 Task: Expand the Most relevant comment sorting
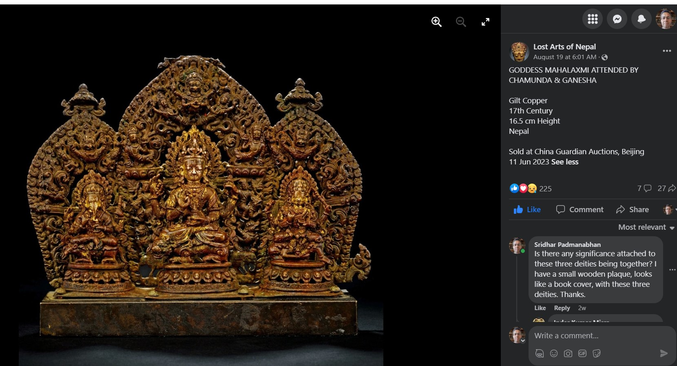coord(646,227)
